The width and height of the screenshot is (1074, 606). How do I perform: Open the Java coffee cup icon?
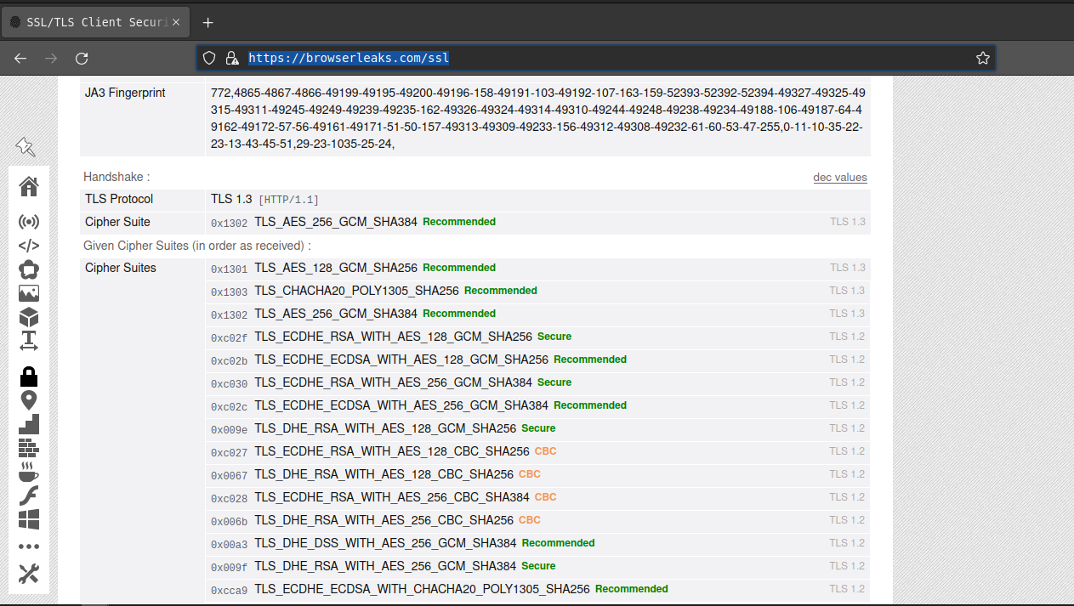click(x=28, y=473)
